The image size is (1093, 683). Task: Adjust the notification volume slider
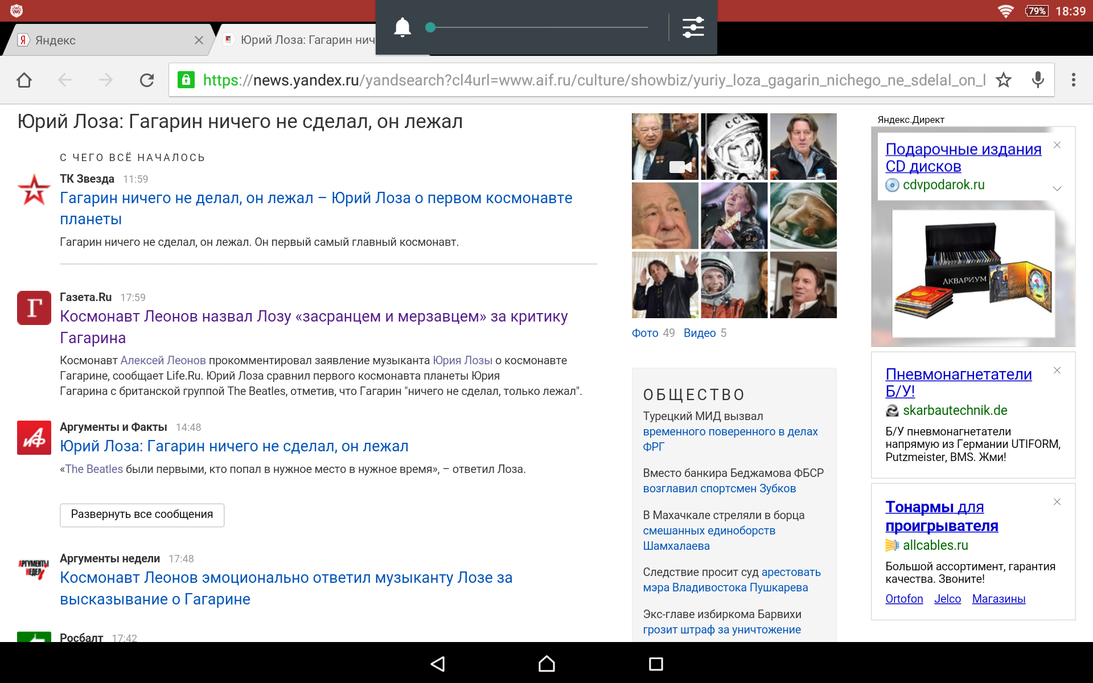click(x=431, y=27)
